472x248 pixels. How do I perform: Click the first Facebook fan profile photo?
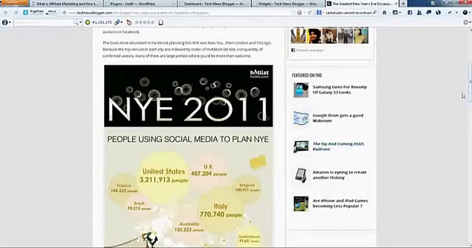point(298,35)
